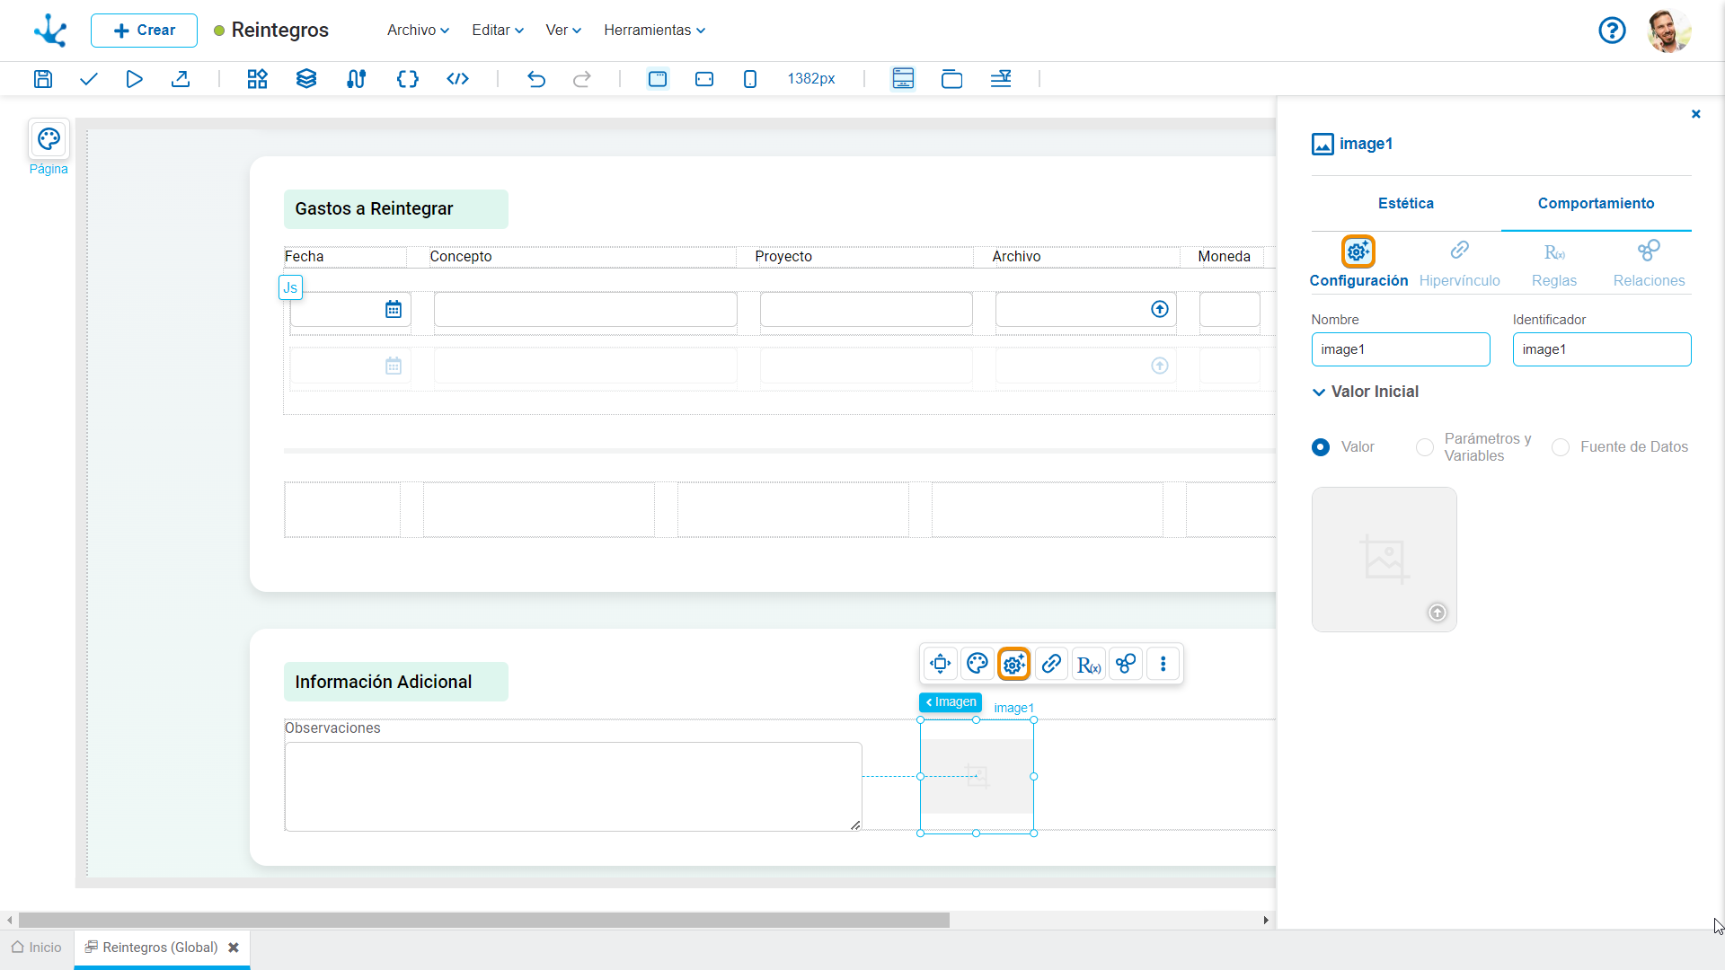Open the Fecha calendar picker in first row
Screen dimensions: 1725x970
(394, 310)
